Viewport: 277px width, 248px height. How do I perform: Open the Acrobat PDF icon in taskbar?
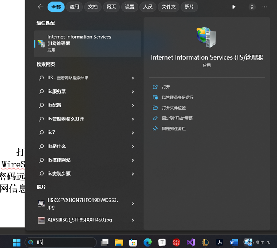pyautogui.click(x=220, y=242)
